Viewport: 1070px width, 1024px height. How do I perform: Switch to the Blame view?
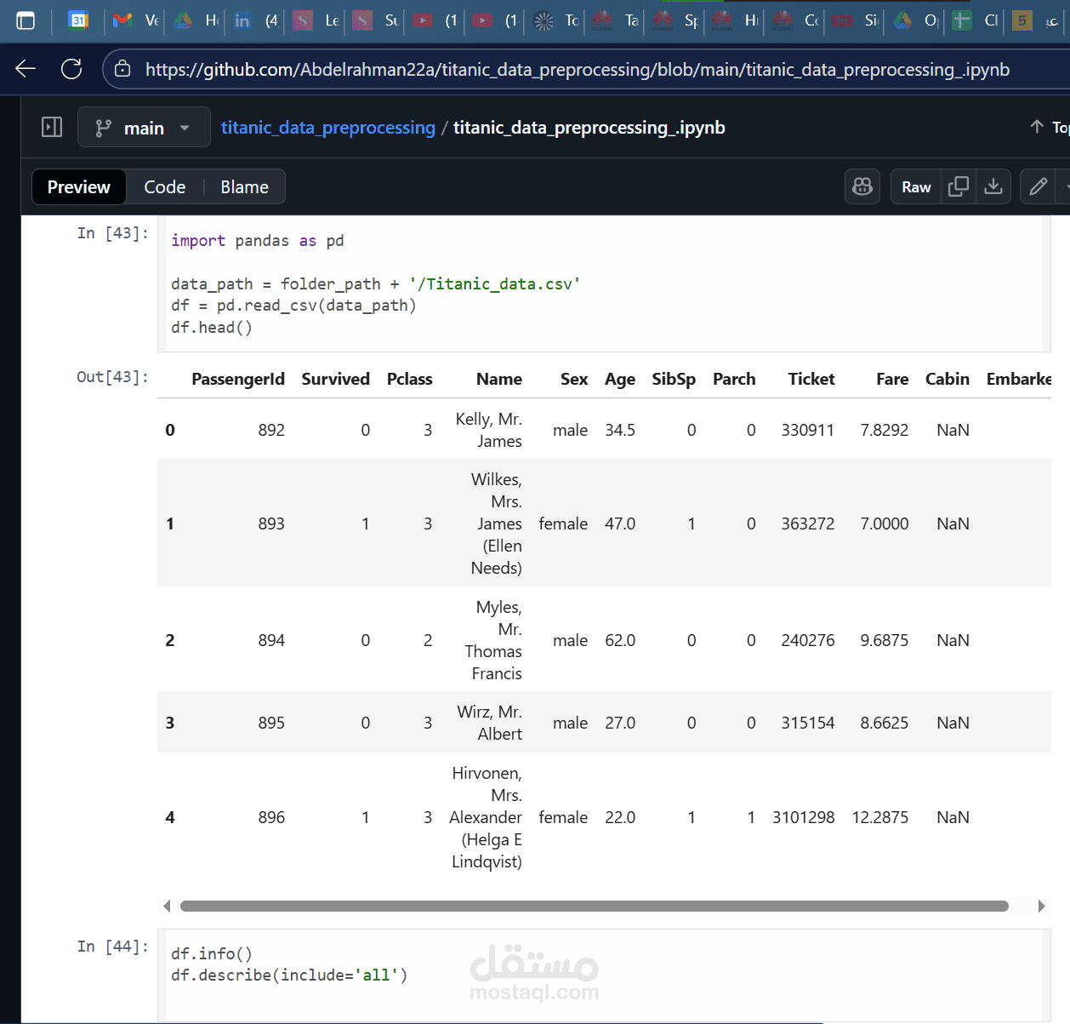244,187
